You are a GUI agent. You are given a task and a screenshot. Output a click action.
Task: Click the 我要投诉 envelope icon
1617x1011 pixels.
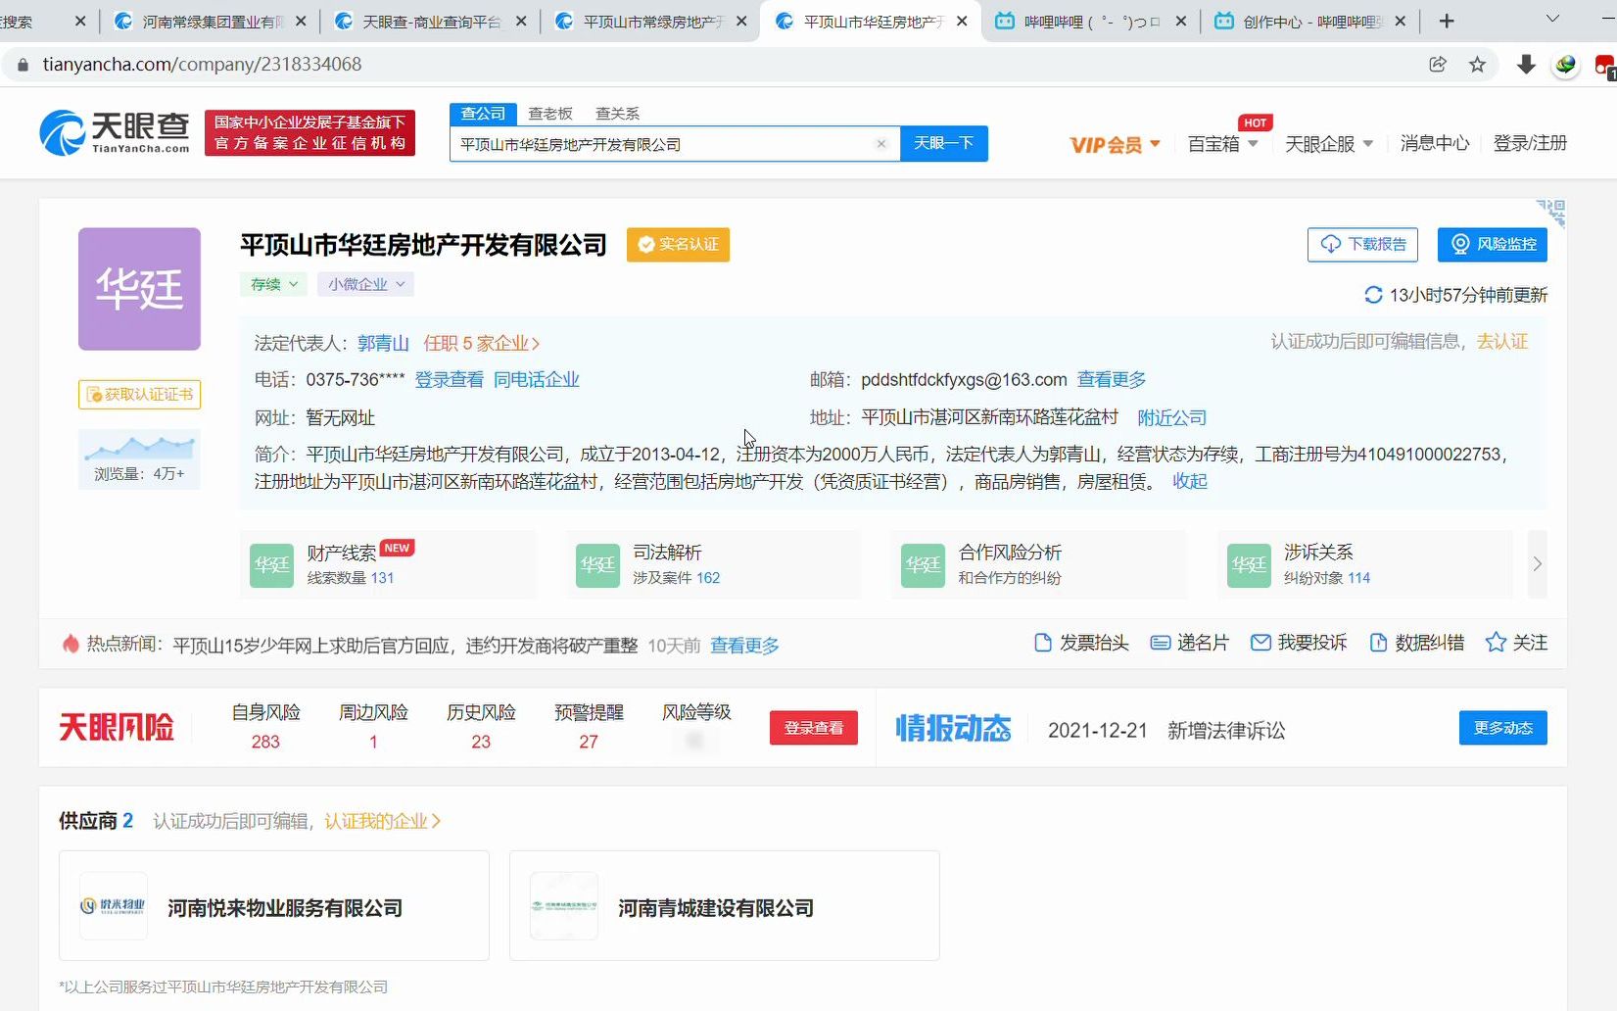click(x=1260, y=643)
